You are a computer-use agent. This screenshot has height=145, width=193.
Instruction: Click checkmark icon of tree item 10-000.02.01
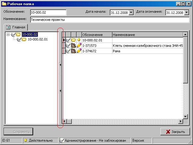coord(19,40)
